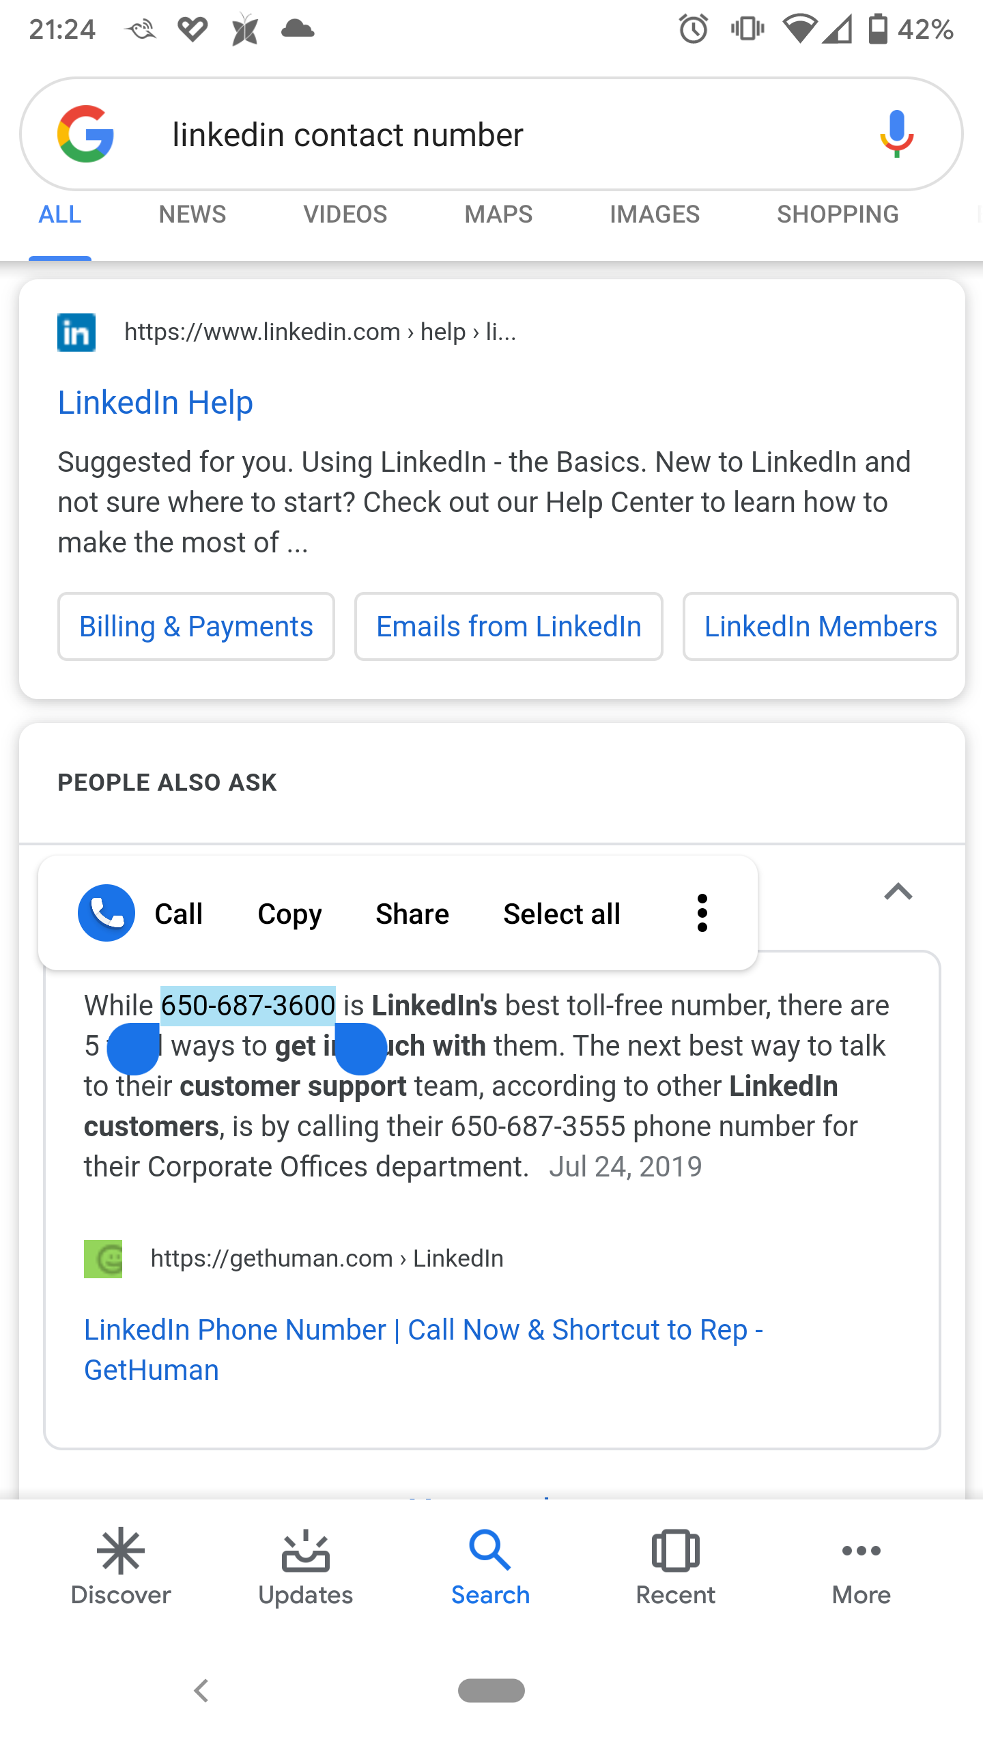Tap the Billing & Payments button
This screenshot has height=1748, width=983.
pyautogui.click(x=196, y=626)
